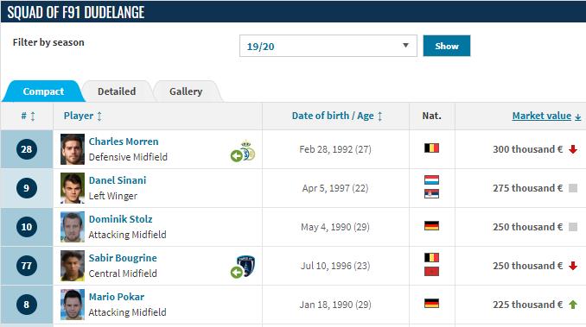Switch to the Detailed tab

tap(117, 91)
